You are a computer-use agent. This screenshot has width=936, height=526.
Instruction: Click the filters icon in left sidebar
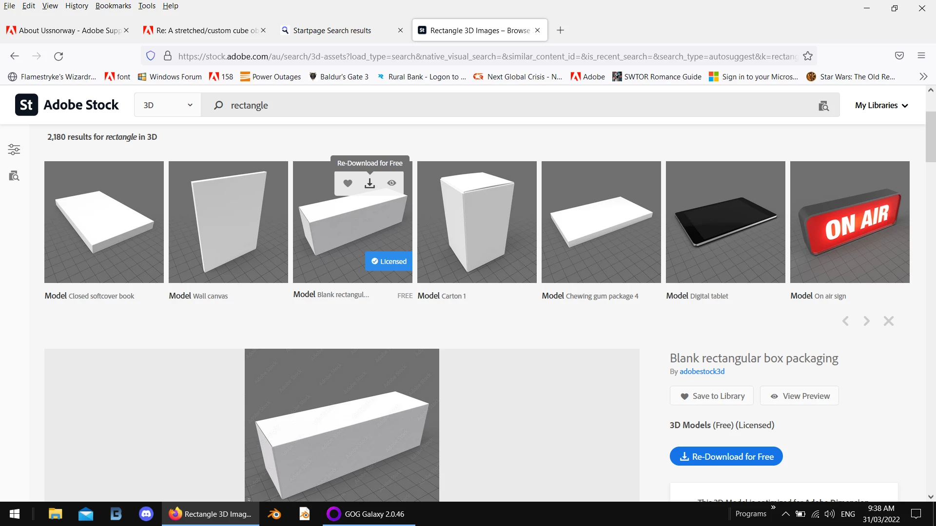pos(14,150)
